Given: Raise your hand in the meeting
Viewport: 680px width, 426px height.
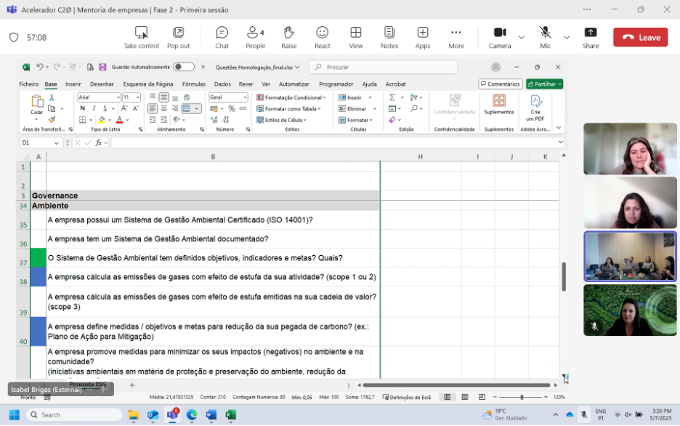Looking at the screenshot, I should pyautogui.click(x=289, y=37).
